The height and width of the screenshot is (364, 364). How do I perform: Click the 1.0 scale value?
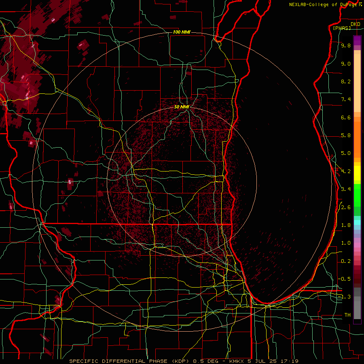346,243
